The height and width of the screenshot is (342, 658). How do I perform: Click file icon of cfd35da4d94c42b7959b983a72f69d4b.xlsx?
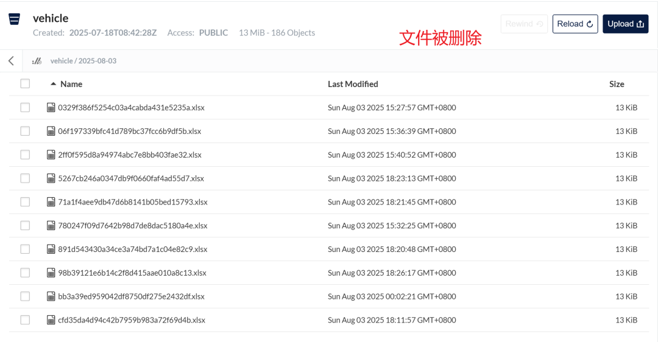[x=51, y=320]
